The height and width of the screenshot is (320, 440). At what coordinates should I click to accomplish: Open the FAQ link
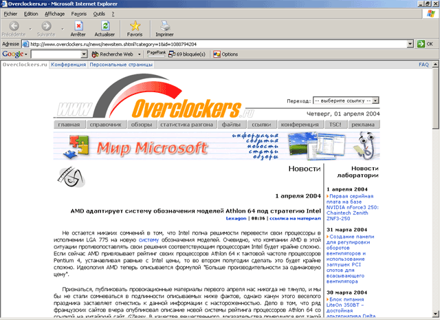(x=423, y=65)
